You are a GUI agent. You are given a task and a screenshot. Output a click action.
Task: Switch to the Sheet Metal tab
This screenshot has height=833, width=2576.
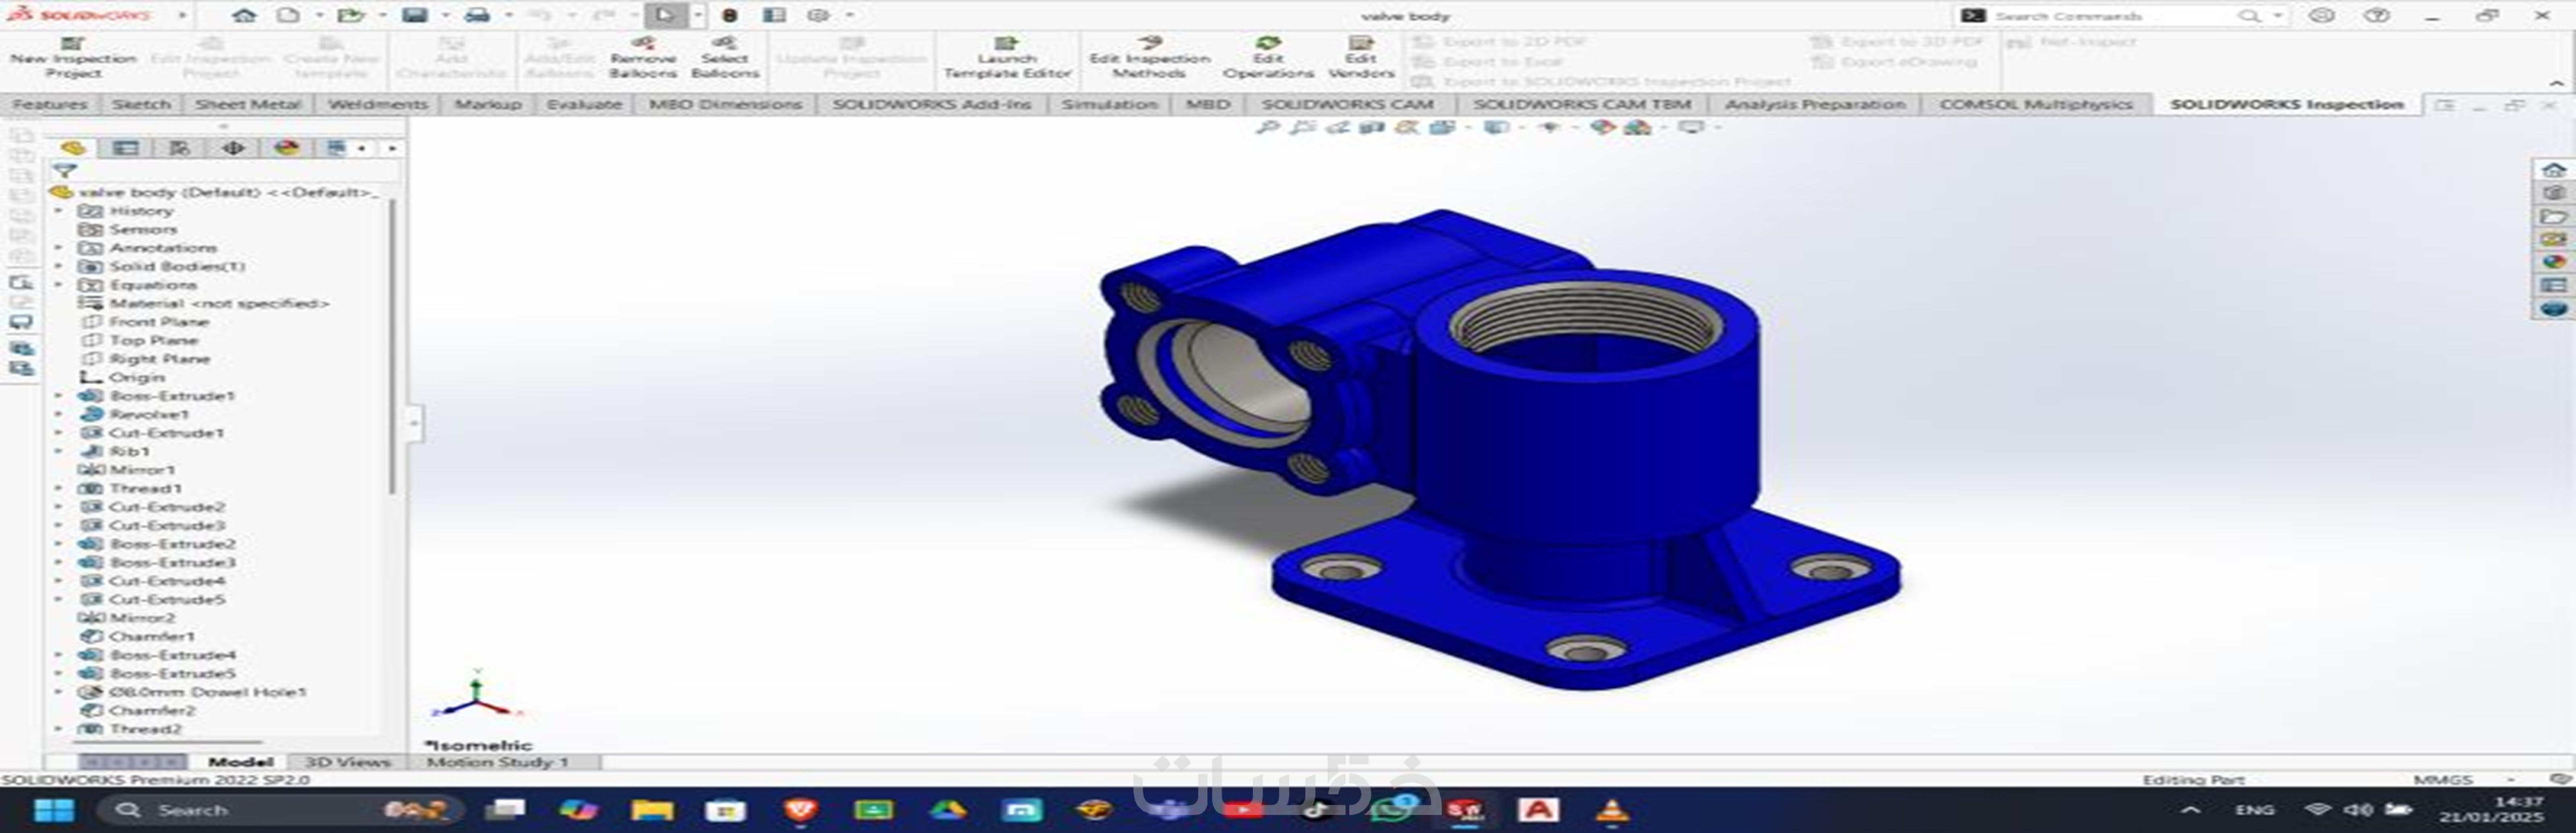coord(248,104)
